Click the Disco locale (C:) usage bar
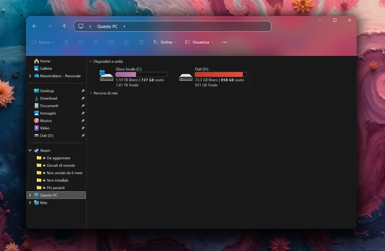This screenshot has height=251, width=385. [142, 74]
